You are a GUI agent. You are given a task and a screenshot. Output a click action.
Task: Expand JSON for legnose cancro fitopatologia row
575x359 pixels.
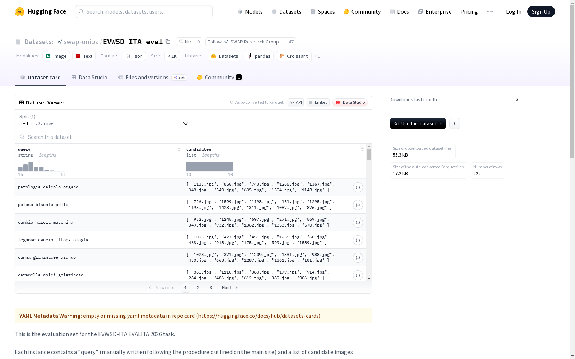[x=358, y=240]
